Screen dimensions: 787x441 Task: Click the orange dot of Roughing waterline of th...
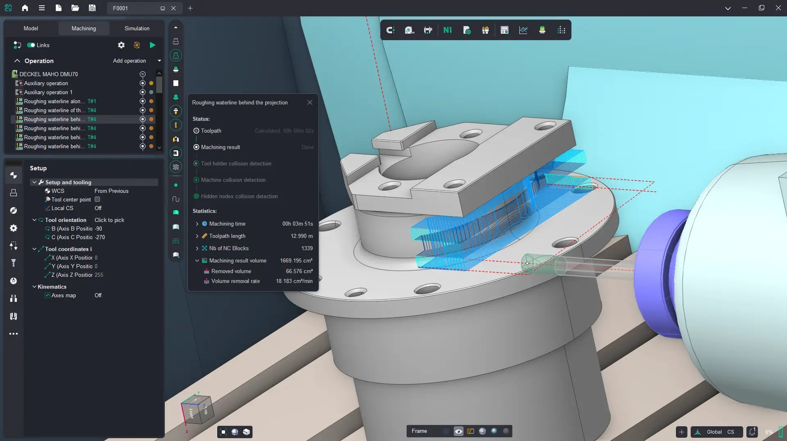[151, 110]
